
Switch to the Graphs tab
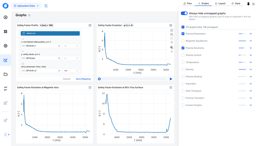click(203, 4)
